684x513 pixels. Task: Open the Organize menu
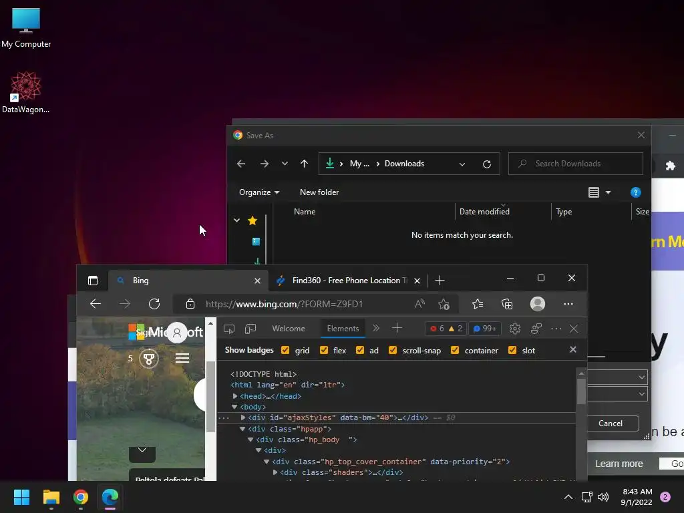click(259, 192)
